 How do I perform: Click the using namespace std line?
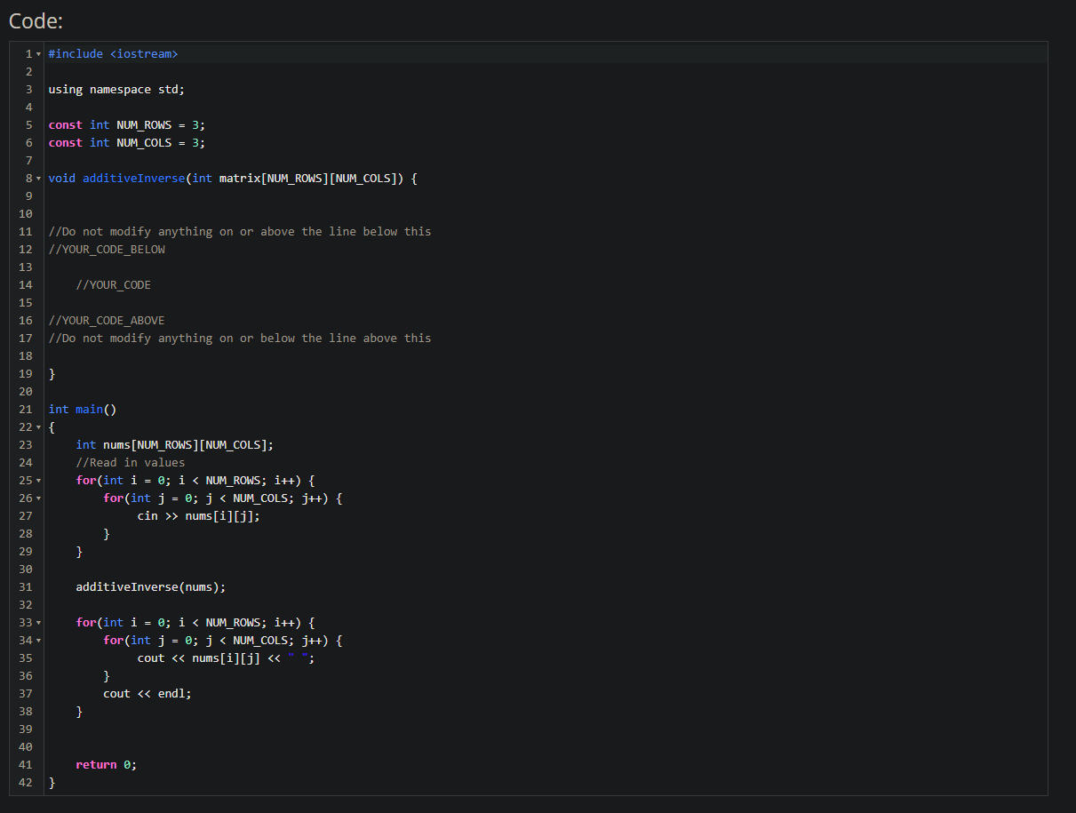[x=116, y=89]
